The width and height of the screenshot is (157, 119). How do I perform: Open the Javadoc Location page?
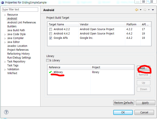pyautogui.click(x=17, y=46)
